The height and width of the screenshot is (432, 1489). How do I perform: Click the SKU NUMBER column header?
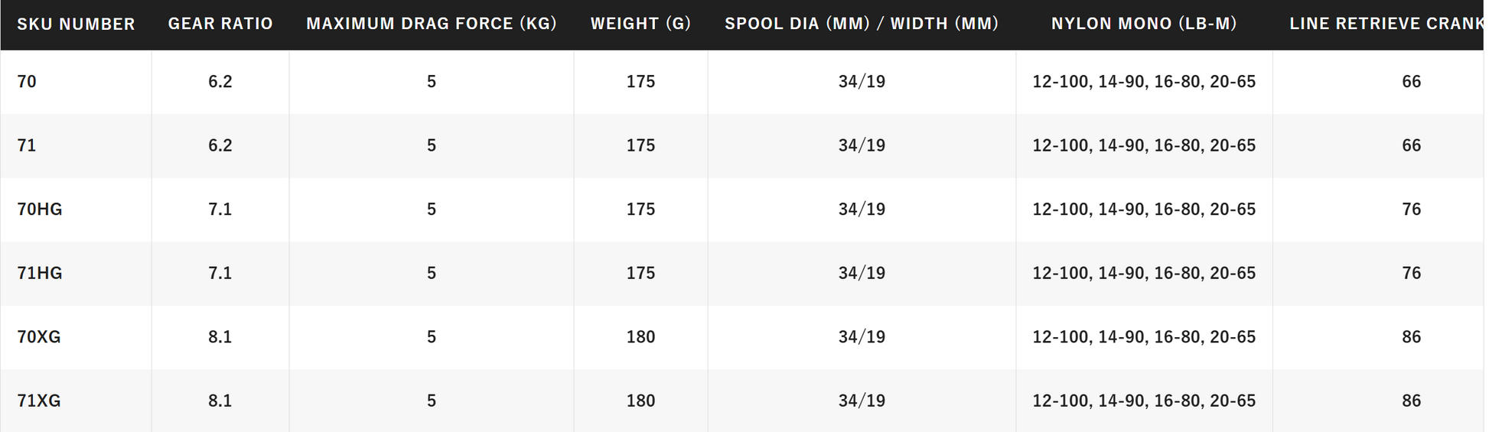pyautogui.click(x=76, y=24)
